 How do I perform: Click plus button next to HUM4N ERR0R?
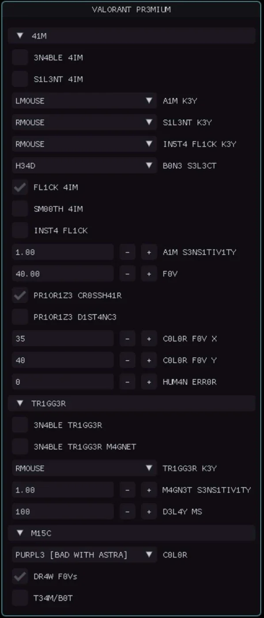149,382
